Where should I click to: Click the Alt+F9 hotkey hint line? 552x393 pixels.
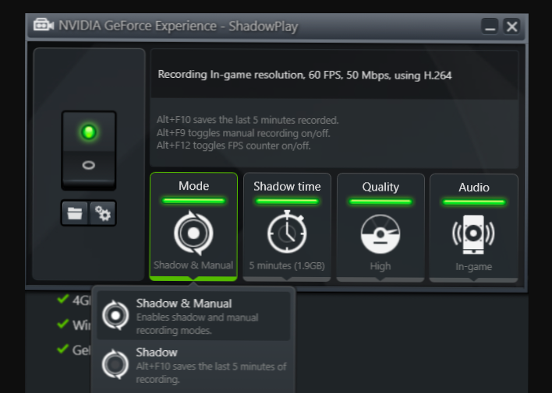tap(243, 133)
